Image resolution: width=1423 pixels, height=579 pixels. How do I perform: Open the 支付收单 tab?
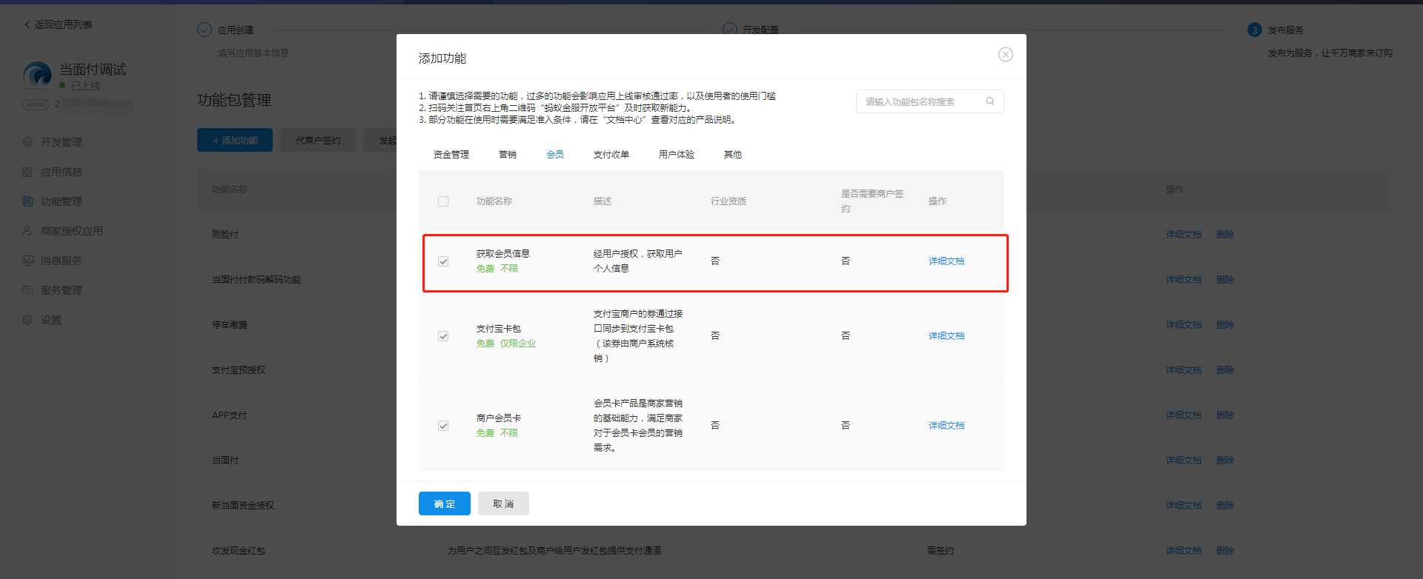(611, 155)
